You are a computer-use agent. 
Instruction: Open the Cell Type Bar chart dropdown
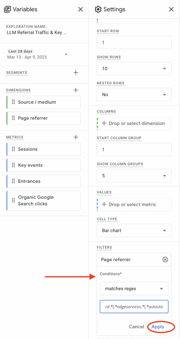tap(134, 230)
